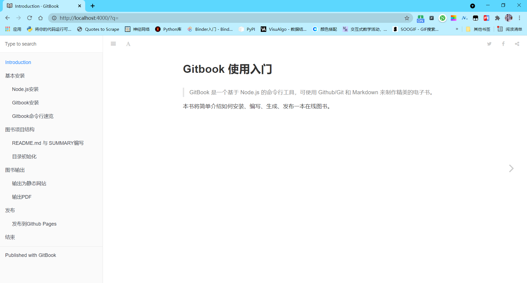Open the colorful squares extension icon
527x283 pixels.
click(453, 18)
